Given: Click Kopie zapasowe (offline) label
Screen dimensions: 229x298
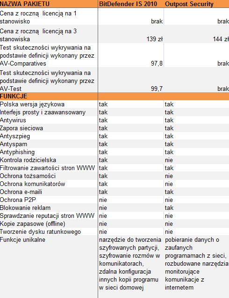Looking at the screenshot, I should [x=32, y=224].
